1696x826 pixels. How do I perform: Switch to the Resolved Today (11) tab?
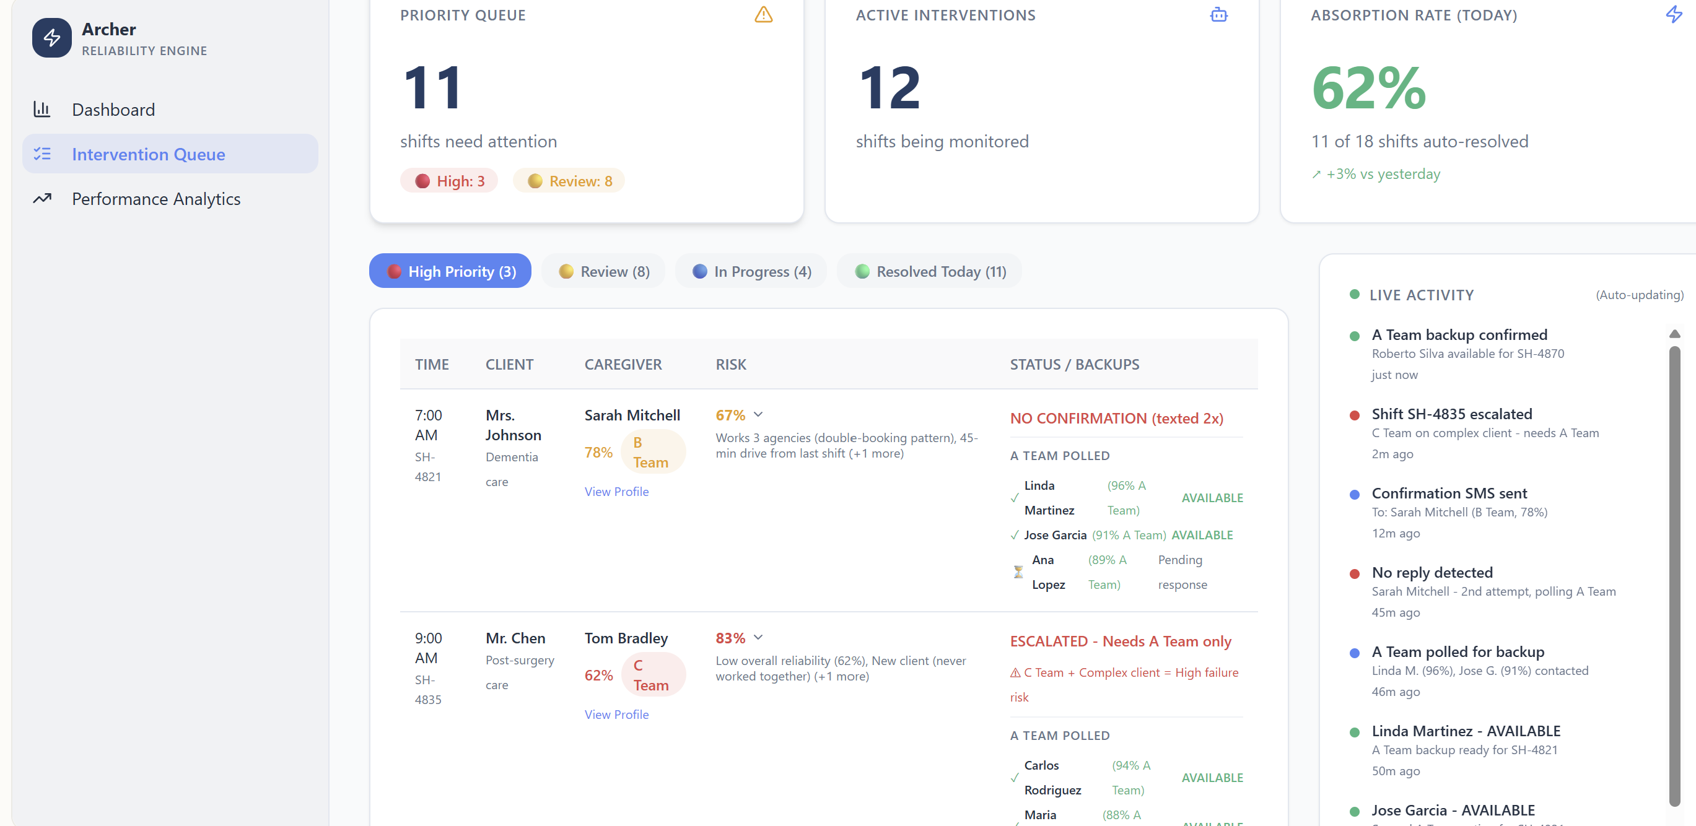pyautogui.click(x=929, y=271)
